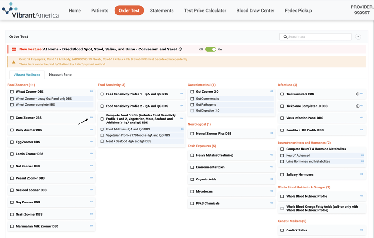Click the Order Test navigation button
The height and width of the screenshot is (238, 374).
click(129, 10)
